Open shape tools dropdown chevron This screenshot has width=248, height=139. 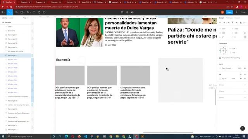coord(24,12)
